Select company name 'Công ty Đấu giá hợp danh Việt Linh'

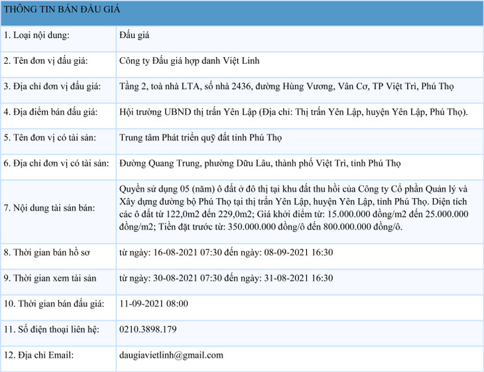189,60
